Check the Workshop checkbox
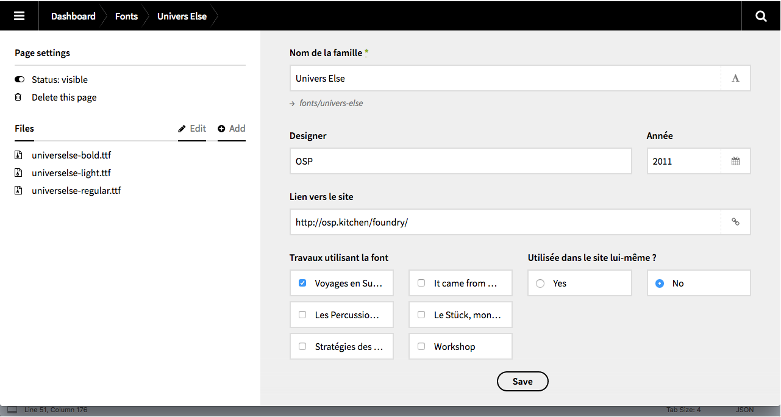781x417 pixels. pyautogui.click(x=421, y=347)
